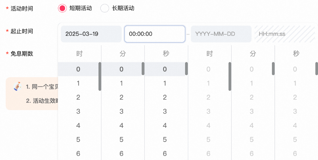Image resolution: width=318 pixels, height=160 pixels.
Task: Choose hour 5 in the start 时 column
Action: coord(78,140)
